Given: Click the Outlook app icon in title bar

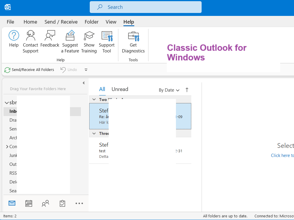Looking at the screenshot, I should coord(8,7).
